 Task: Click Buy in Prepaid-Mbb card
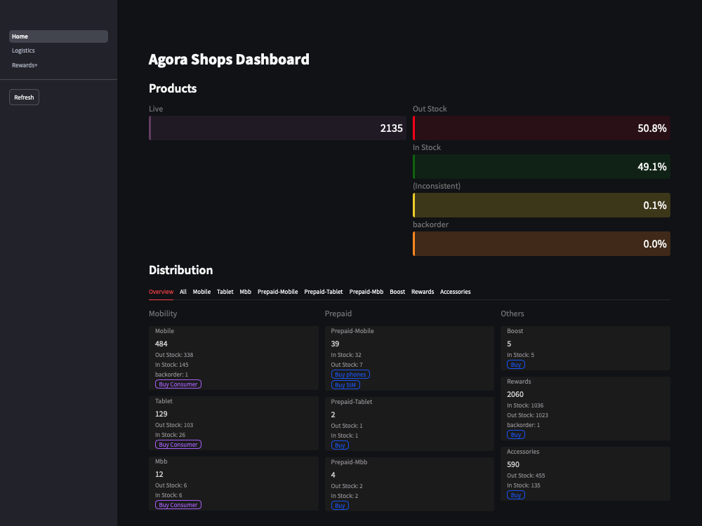pos(340,506)
